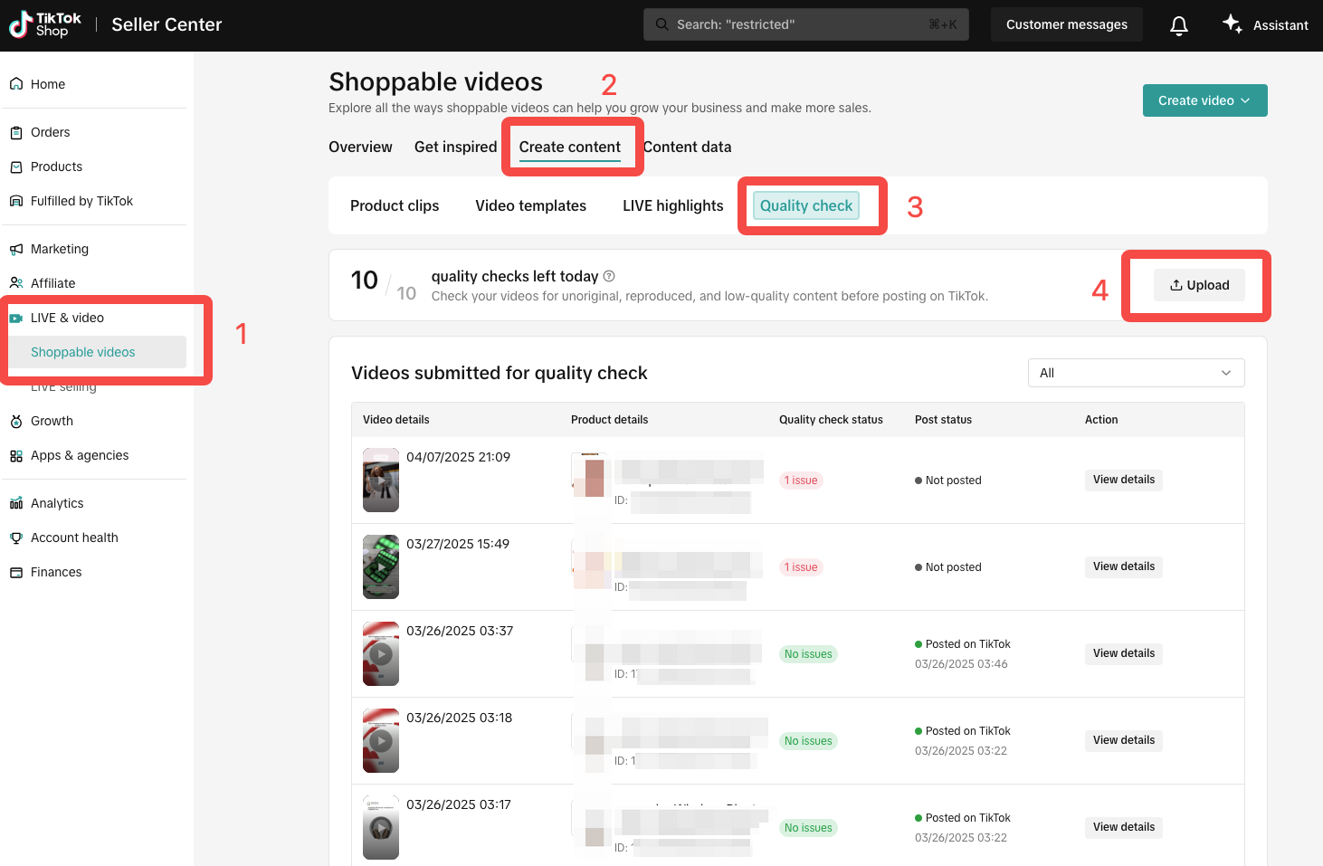
Task: Open thumbnail of 03/27/2025 15:49 video
Action: pos(381,566)
